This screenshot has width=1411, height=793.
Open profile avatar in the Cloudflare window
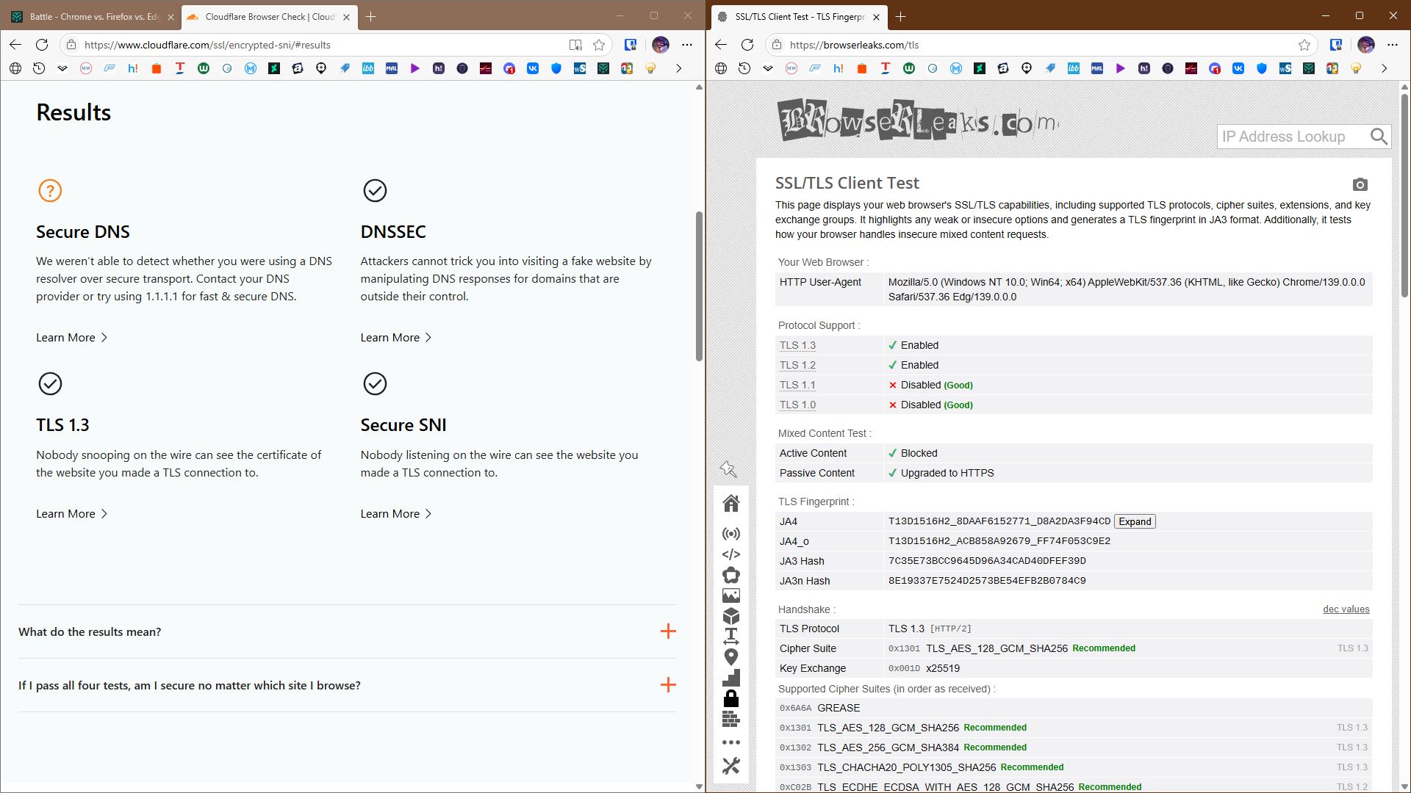point(661,45)
